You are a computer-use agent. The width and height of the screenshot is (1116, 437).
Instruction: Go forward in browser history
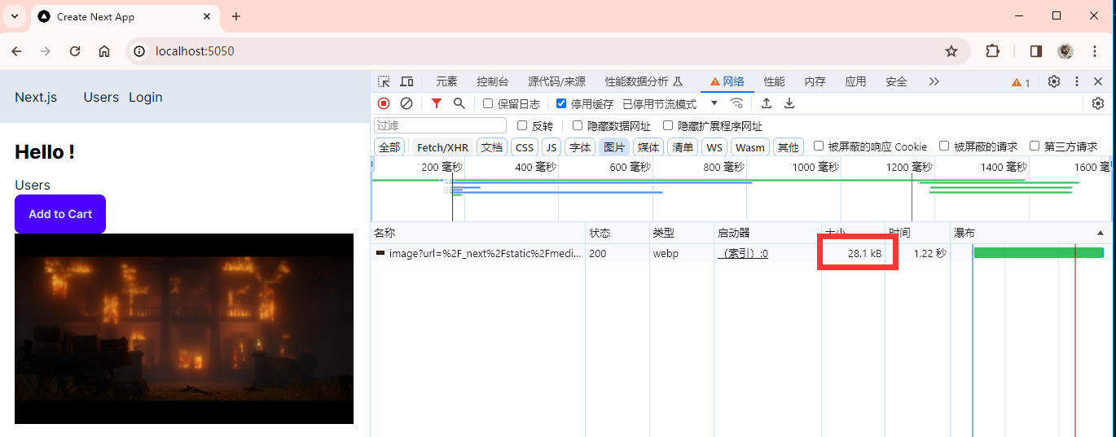point(46,51)
